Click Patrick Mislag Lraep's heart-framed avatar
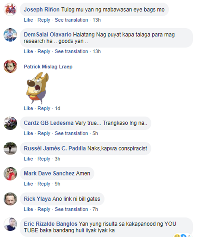The height and width of the screenshot is (237, 206). tap(10, 66)
